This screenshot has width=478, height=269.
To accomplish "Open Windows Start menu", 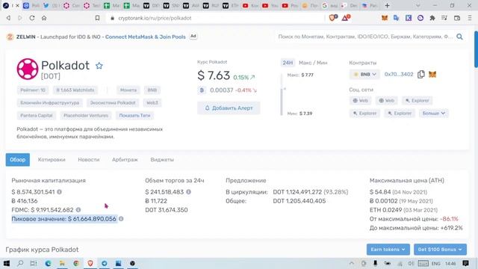I will [7, 263].
